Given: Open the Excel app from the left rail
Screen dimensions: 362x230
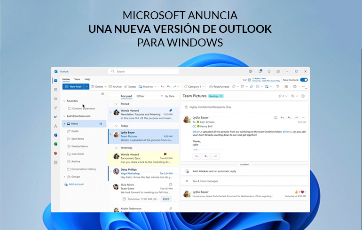Looking at the screenshot, I should pos(55,144).
